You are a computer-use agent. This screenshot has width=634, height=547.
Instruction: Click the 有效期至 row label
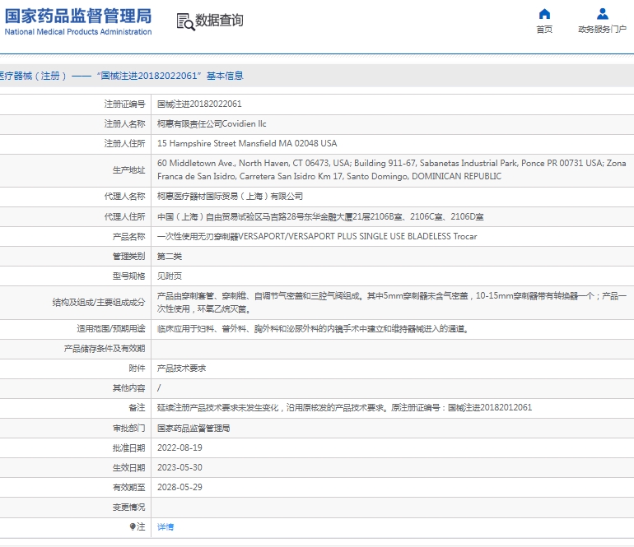point(128,488)
